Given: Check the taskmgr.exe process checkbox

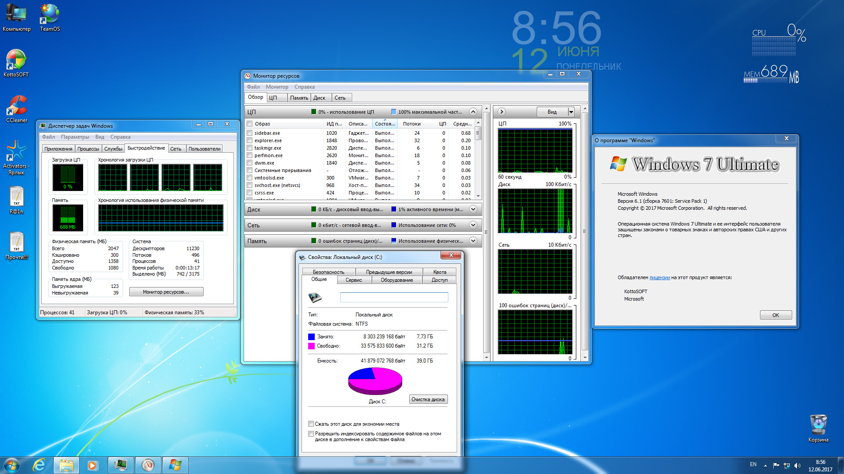Looking at the screenshot, I should pos(249,148).
